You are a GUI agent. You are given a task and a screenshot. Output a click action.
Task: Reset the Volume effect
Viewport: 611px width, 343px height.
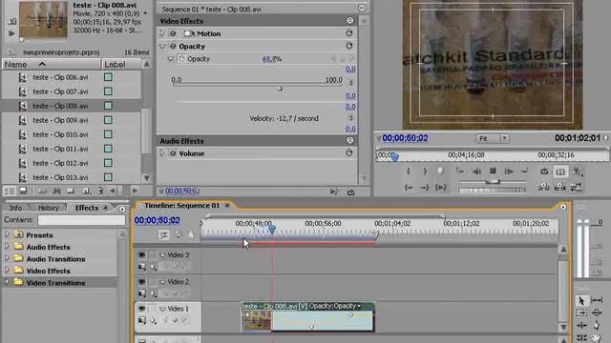349,152
